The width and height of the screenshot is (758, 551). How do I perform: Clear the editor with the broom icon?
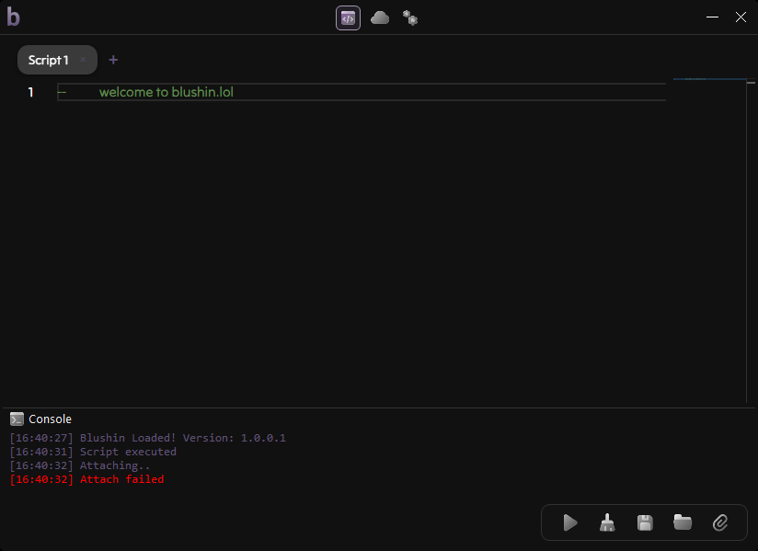point(607,522)
